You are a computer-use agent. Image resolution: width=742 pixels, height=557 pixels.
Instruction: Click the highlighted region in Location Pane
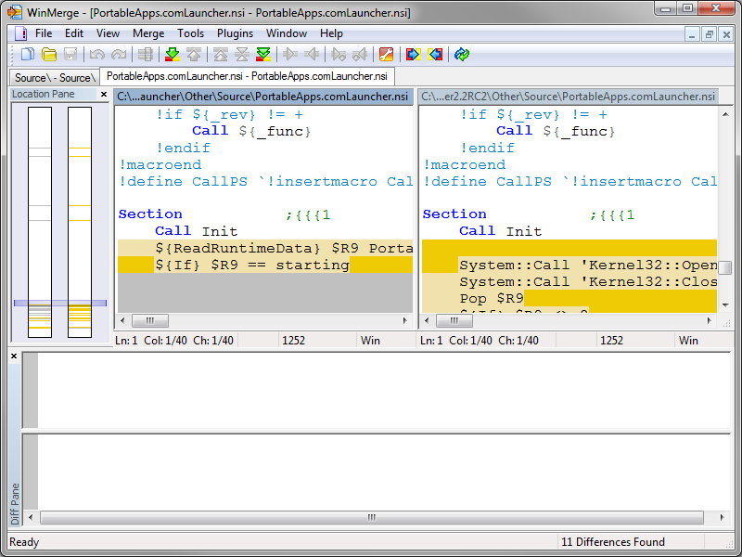click(x=59, y=303)
